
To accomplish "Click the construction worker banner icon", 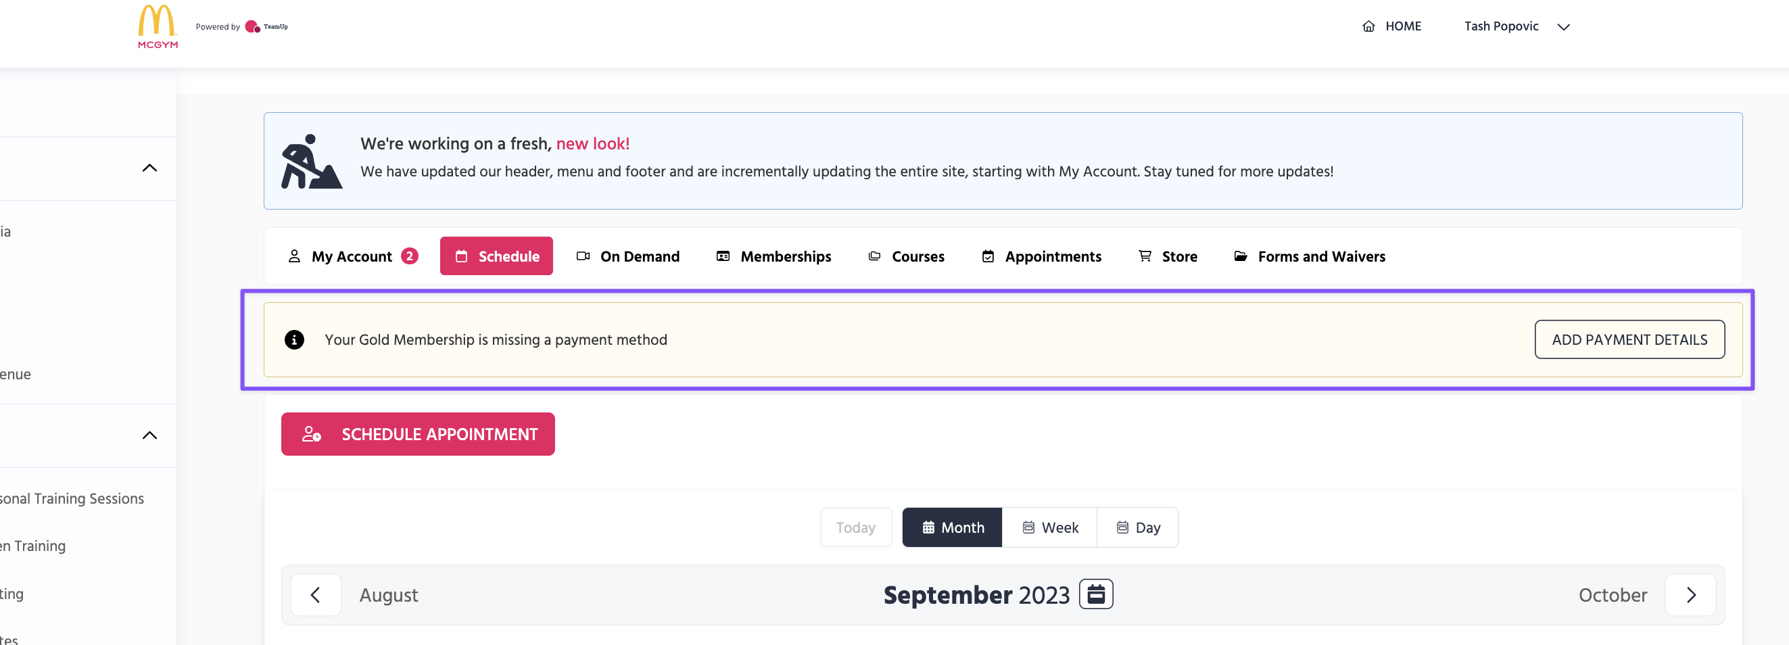I will click(x=310, y=162).
